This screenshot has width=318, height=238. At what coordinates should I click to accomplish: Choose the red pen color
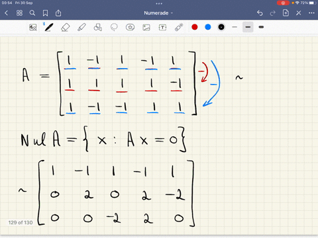[195, 27]
